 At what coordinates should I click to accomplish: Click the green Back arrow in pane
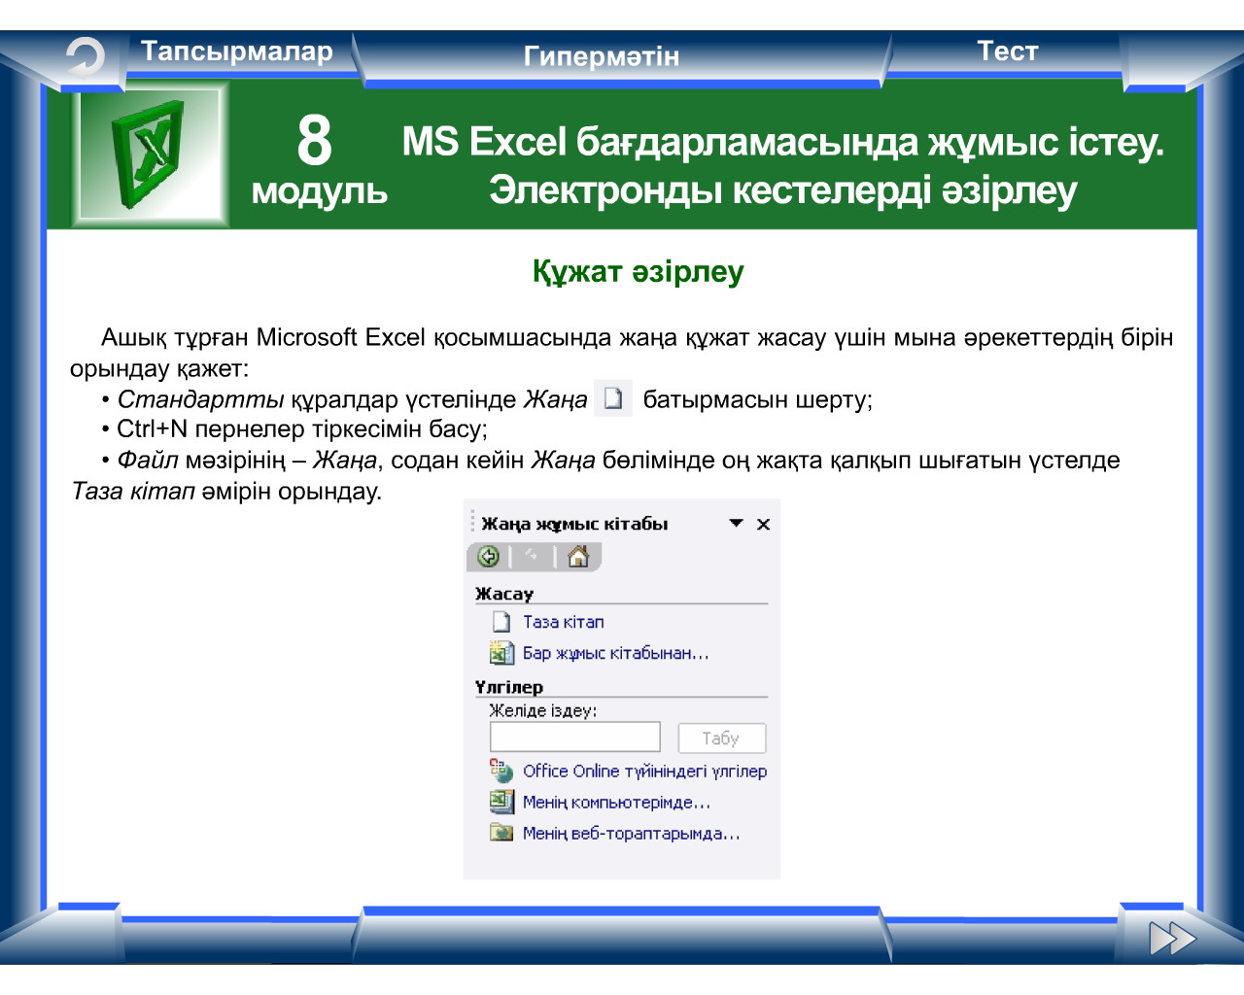489,557
